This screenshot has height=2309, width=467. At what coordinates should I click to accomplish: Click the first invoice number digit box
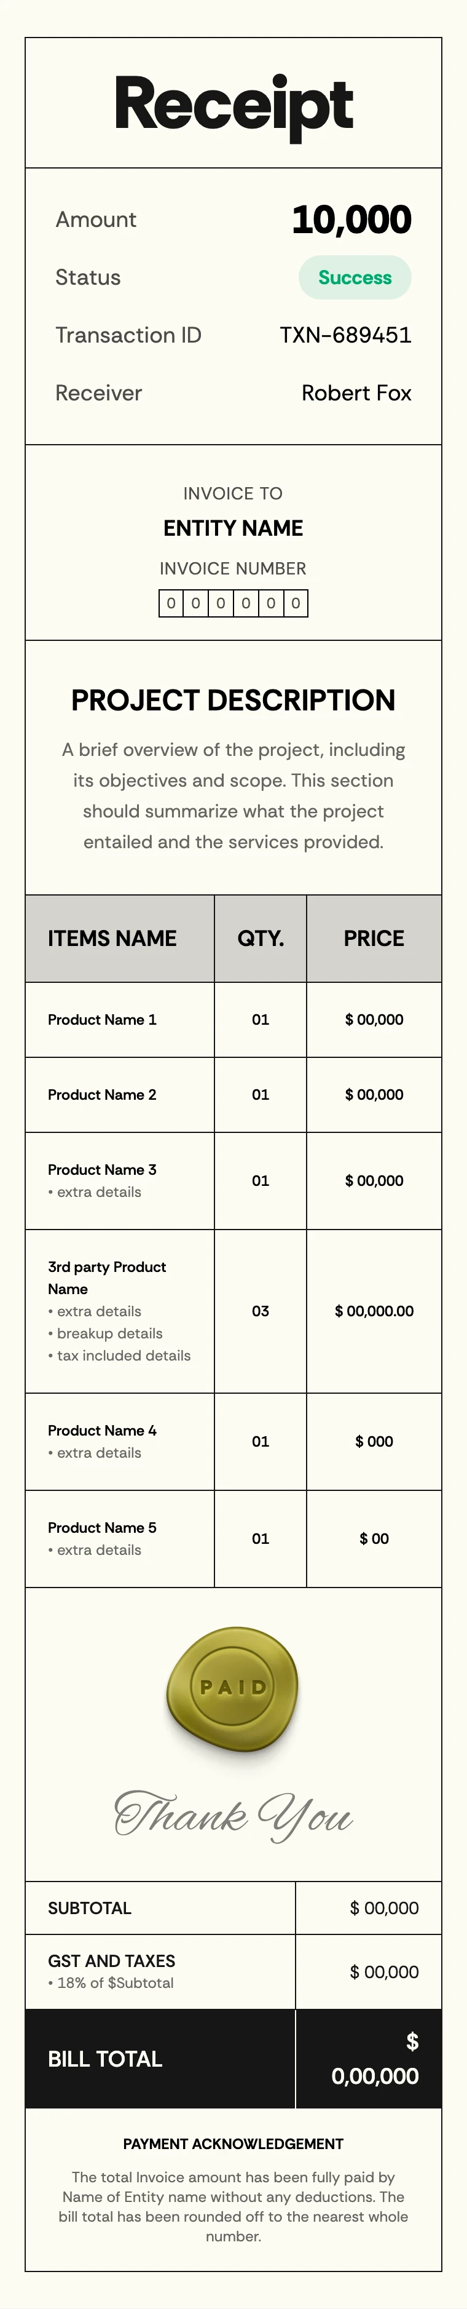(x=171, y=603)
